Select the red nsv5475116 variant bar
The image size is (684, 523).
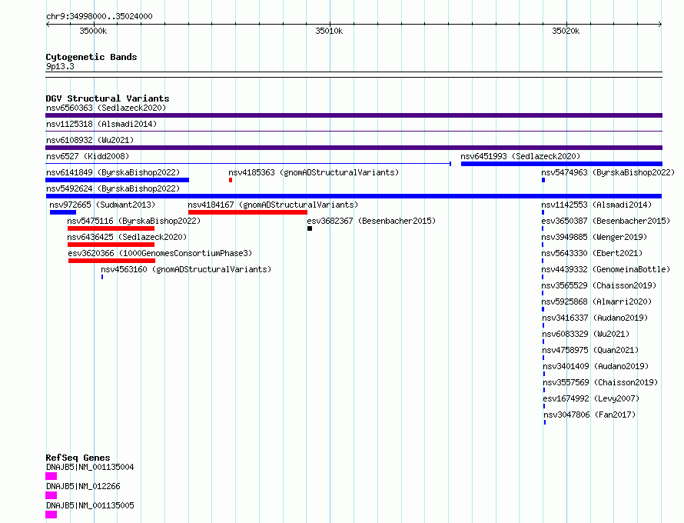click(111, 228)
